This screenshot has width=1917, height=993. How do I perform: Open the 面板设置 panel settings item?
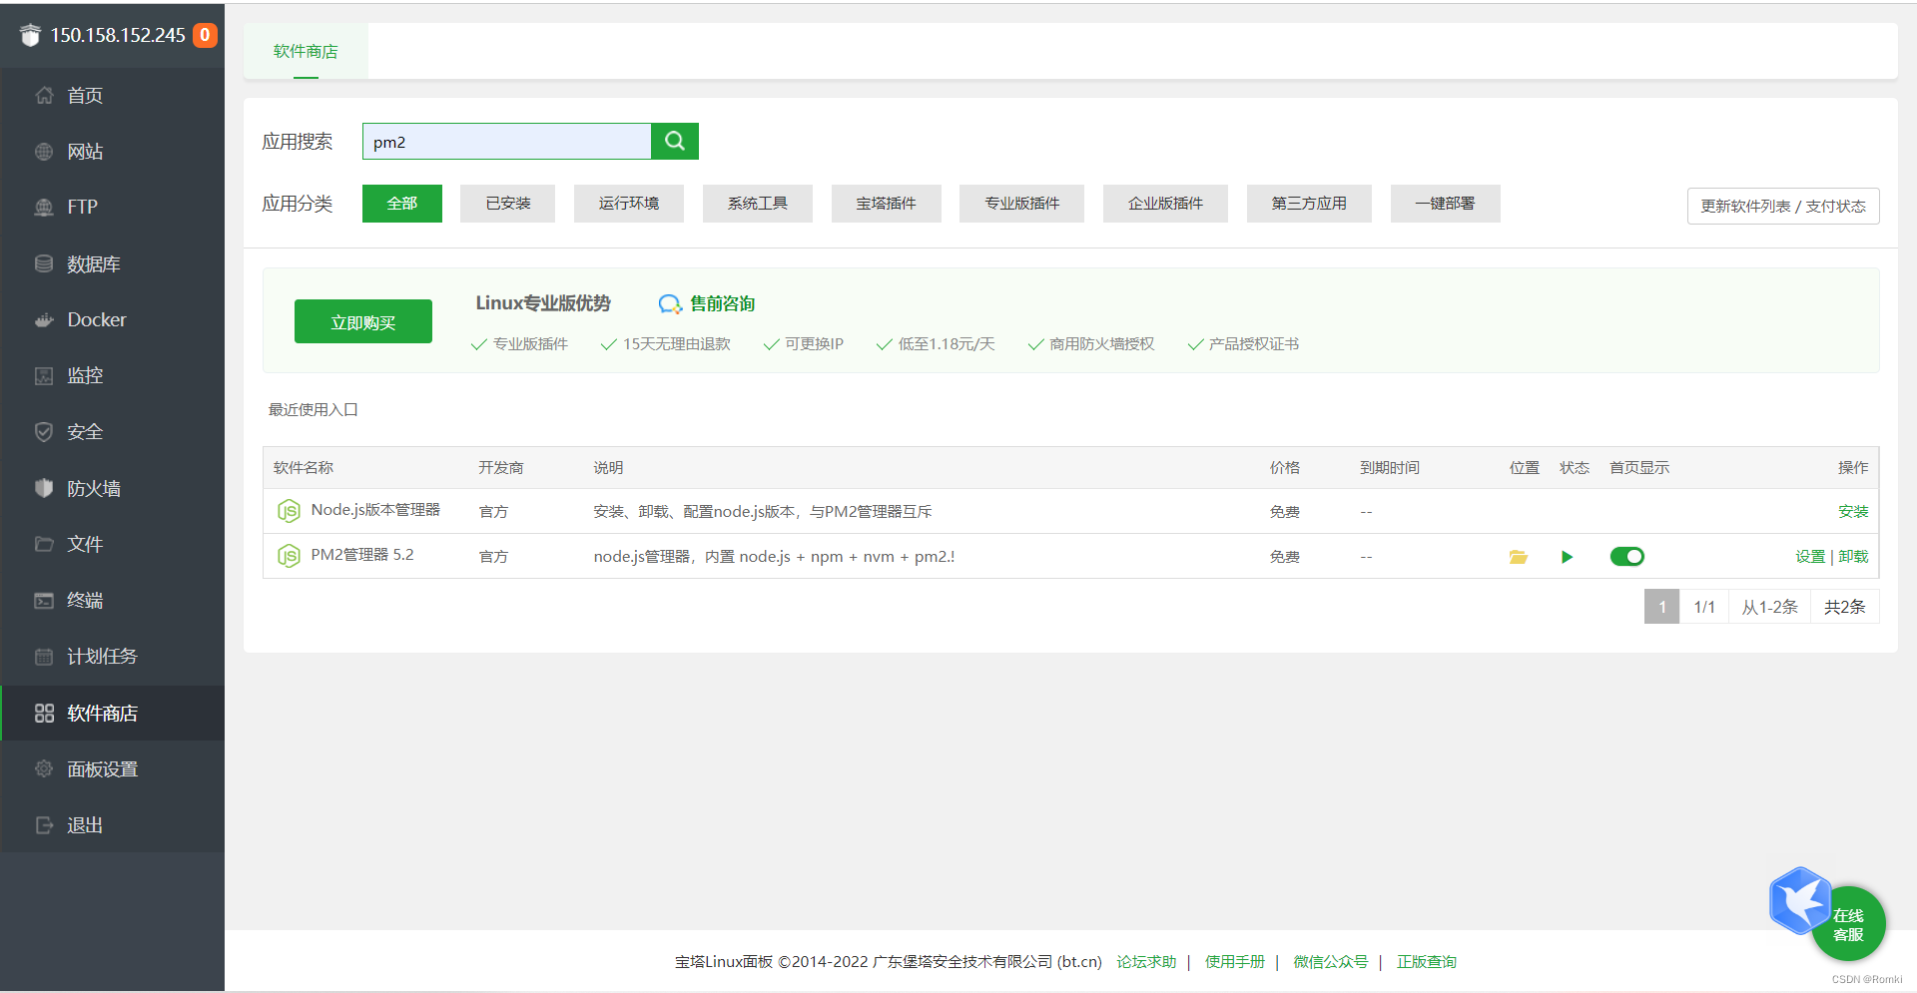point(112,768)
